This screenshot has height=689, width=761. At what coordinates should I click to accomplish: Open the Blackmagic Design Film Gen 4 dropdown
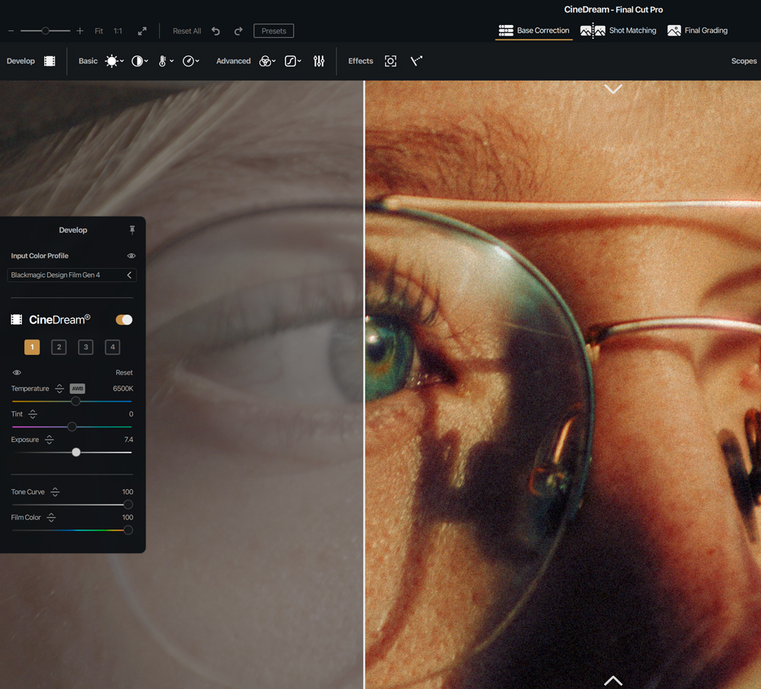[x=72, y=275]
